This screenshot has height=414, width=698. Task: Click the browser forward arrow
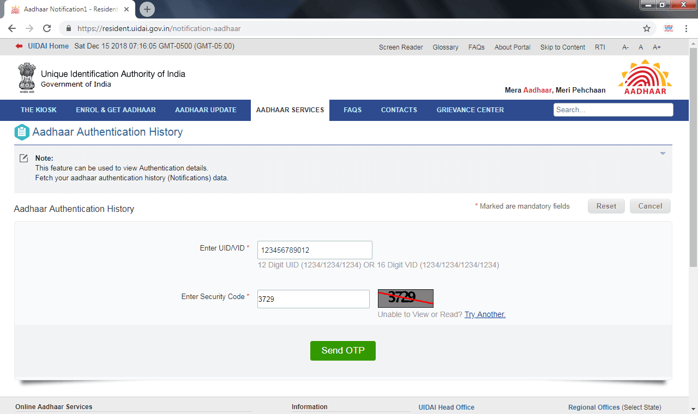29,28
